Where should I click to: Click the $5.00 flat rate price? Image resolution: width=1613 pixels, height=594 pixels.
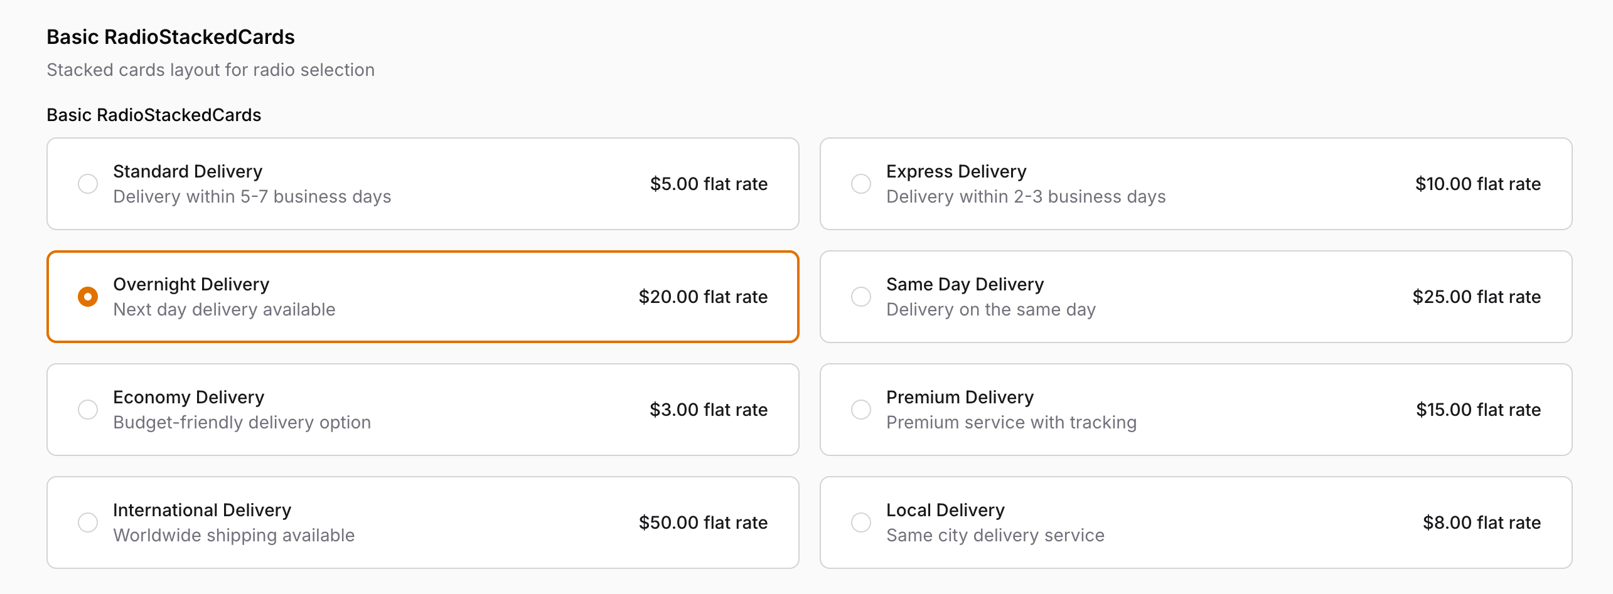point(709,184)
